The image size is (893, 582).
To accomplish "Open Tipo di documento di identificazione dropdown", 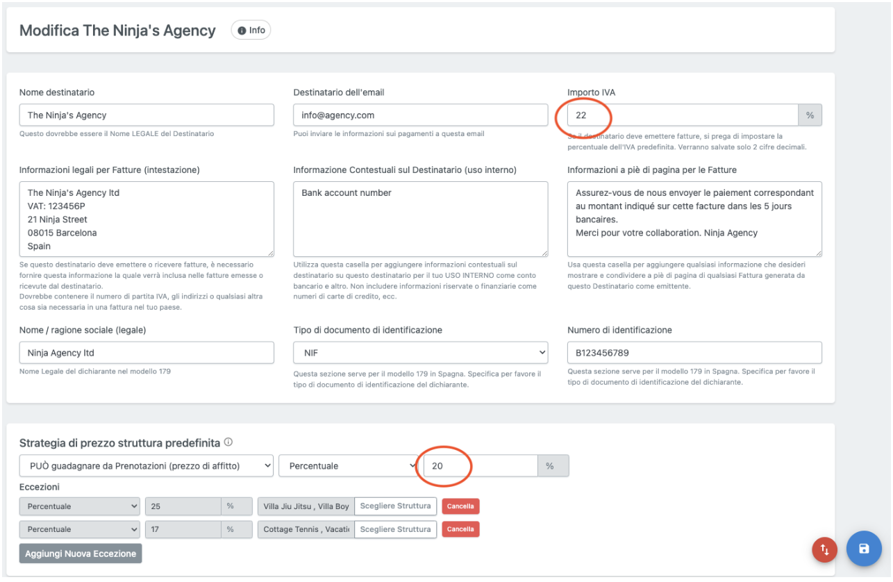I will point(420,353).
